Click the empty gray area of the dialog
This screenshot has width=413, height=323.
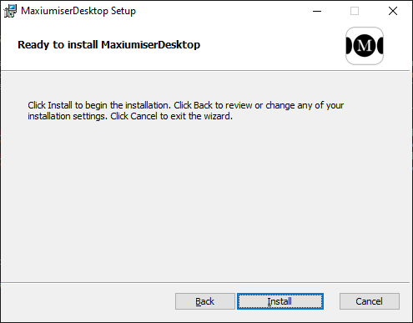point(205,200)
